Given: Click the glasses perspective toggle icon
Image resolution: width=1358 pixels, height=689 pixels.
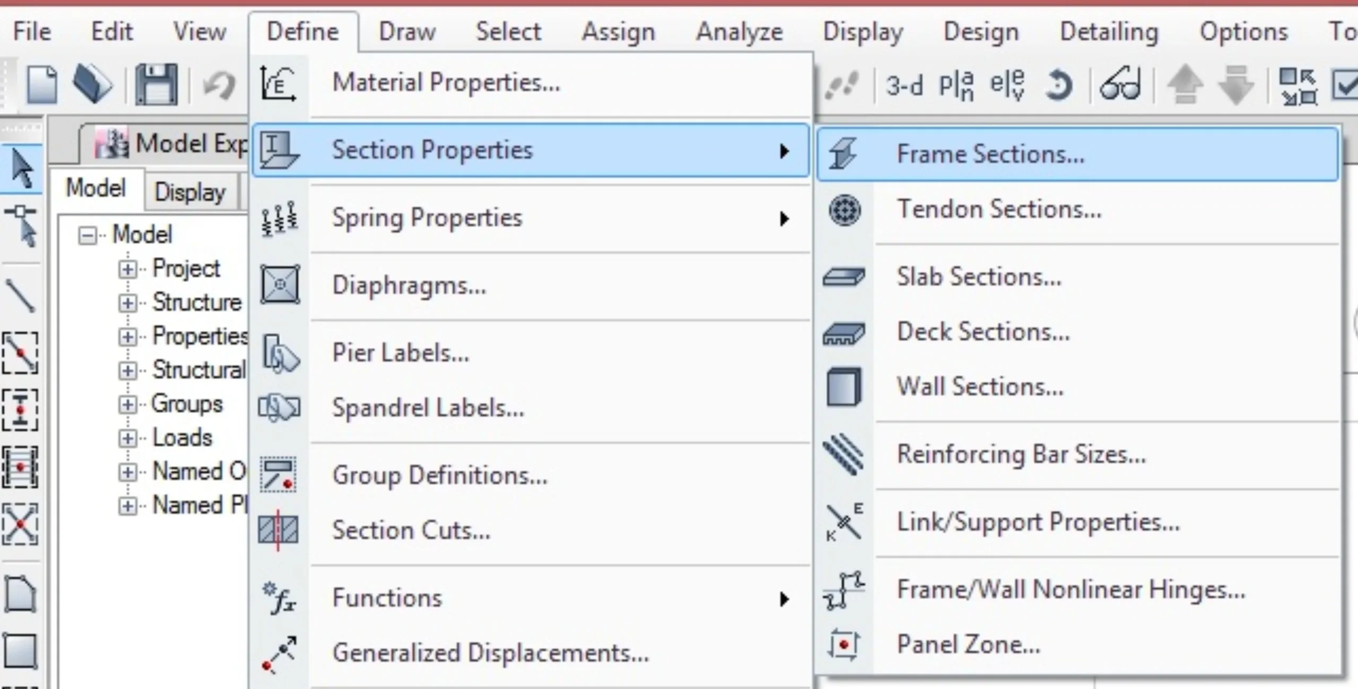Looking at the screenshot, I should coord(1120,85).
